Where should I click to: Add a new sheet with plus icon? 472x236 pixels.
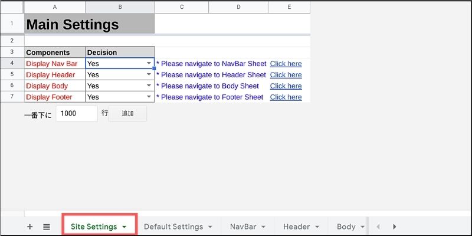pyautogui.click(x=30, y=227)
